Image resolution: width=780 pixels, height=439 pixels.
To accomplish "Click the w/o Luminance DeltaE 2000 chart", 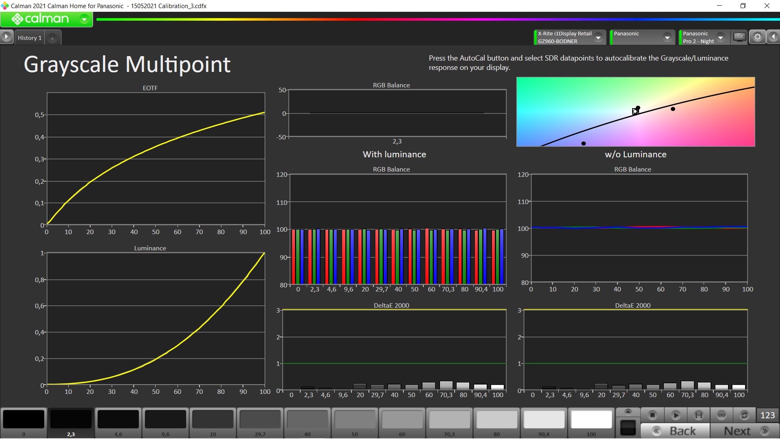I will [636, 350].
